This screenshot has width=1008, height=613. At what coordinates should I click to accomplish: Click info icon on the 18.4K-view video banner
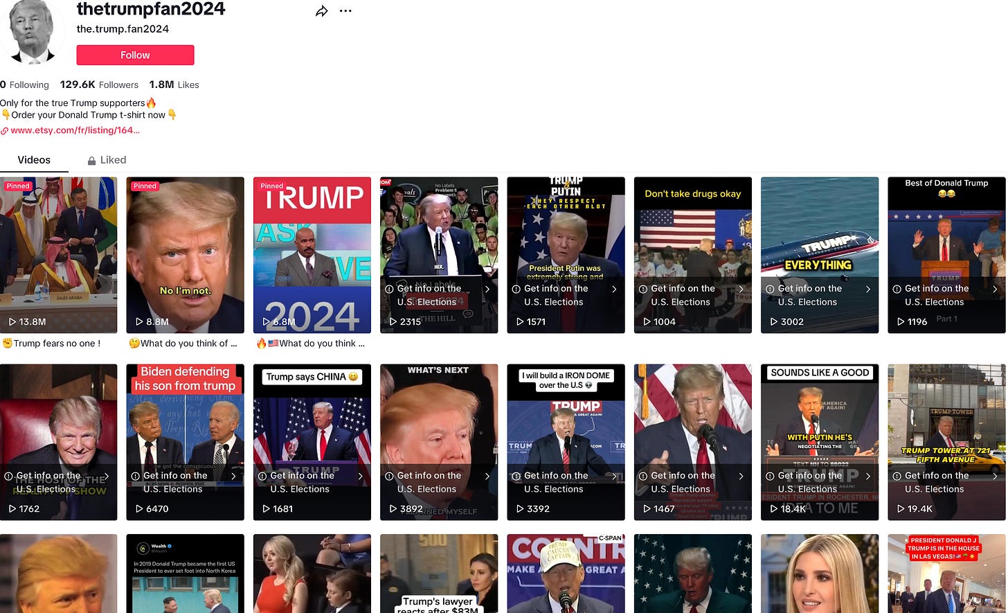coord(770,477)
